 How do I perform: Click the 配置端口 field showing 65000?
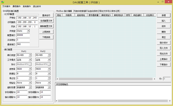[23, 35]
